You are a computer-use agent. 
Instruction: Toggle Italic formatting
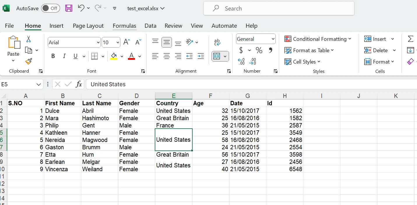click(64, 56)
